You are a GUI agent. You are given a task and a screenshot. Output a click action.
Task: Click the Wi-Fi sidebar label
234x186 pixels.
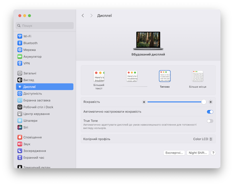(x=27, y=36)
